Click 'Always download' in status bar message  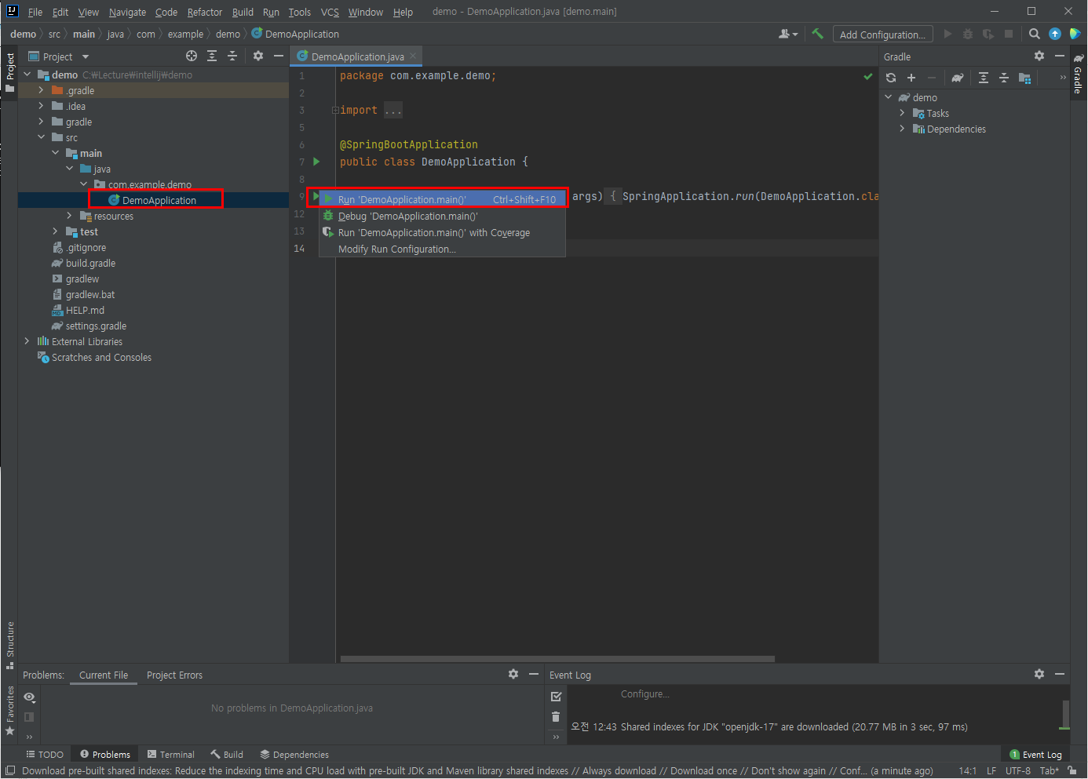[x=619, y=770]
